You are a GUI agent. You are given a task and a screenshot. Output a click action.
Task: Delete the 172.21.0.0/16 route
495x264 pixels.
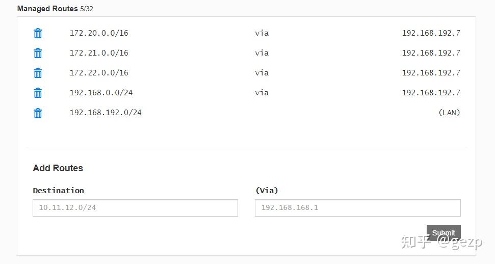[38, 53]
